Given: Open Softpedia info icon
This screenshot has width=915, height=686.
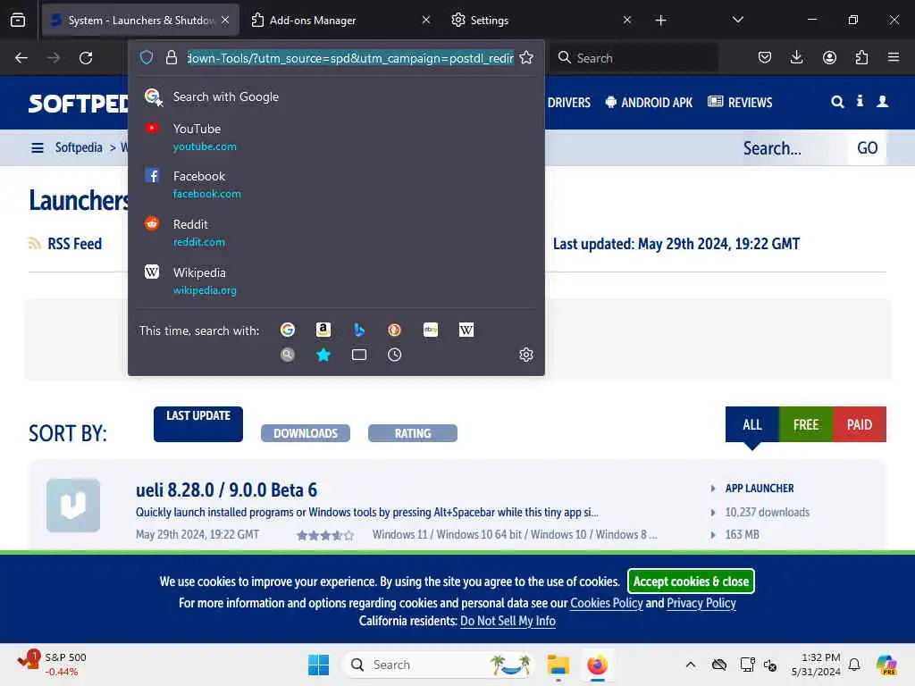Looking at the screenshot, I should 860,102.
